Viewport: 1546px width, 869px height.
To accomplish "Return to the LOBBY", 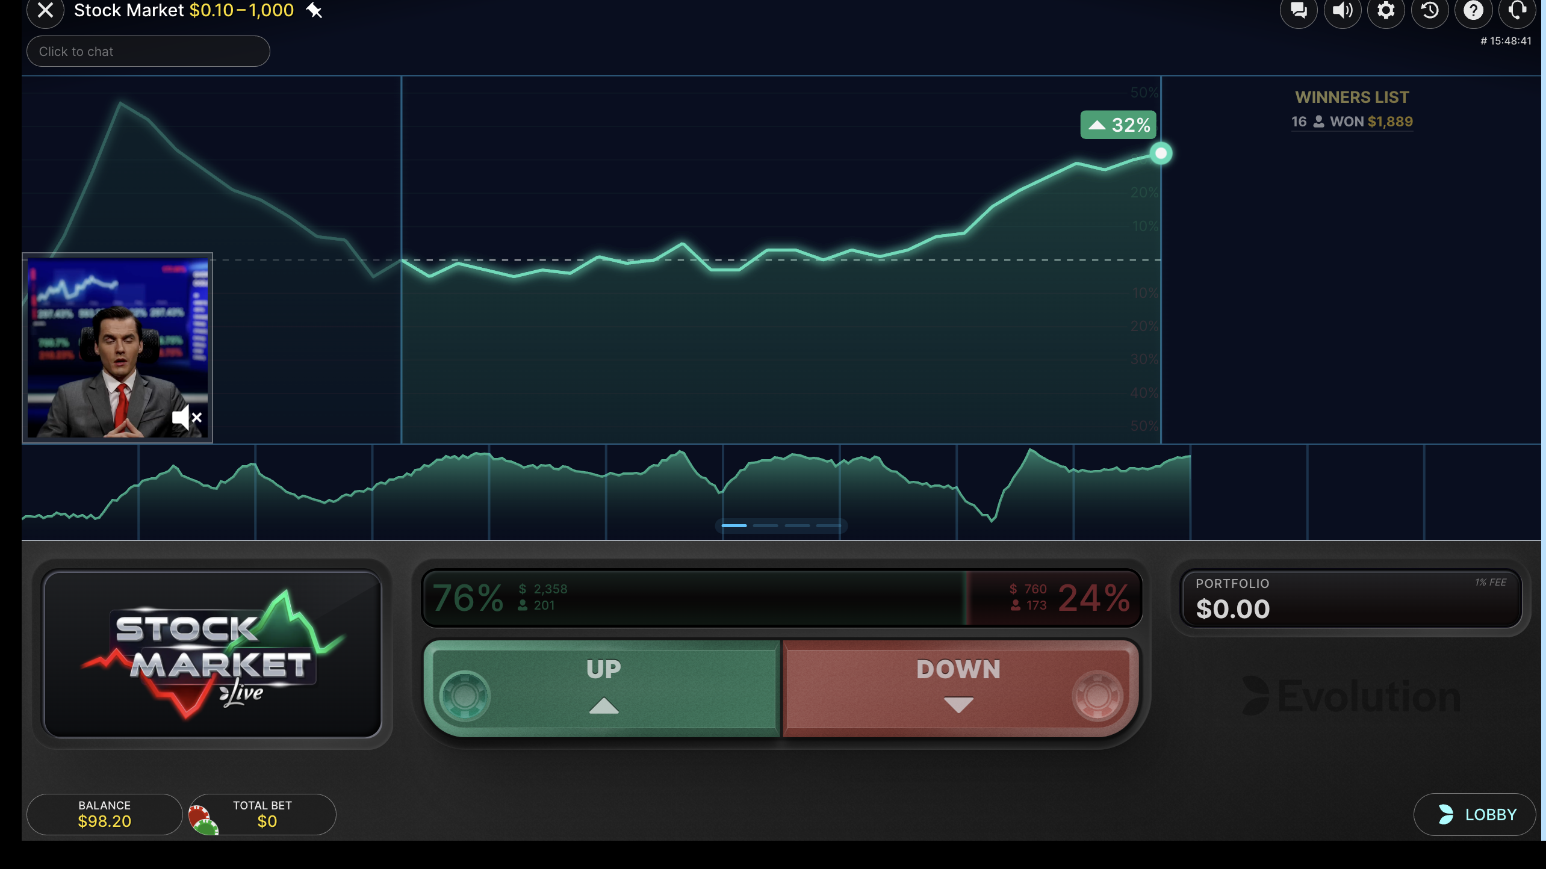I will [x=1474, y=814].
